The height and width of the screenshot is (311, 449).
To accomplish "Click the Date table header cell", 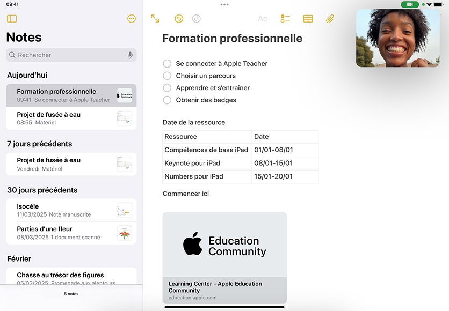I will click(x=285, y=137).
